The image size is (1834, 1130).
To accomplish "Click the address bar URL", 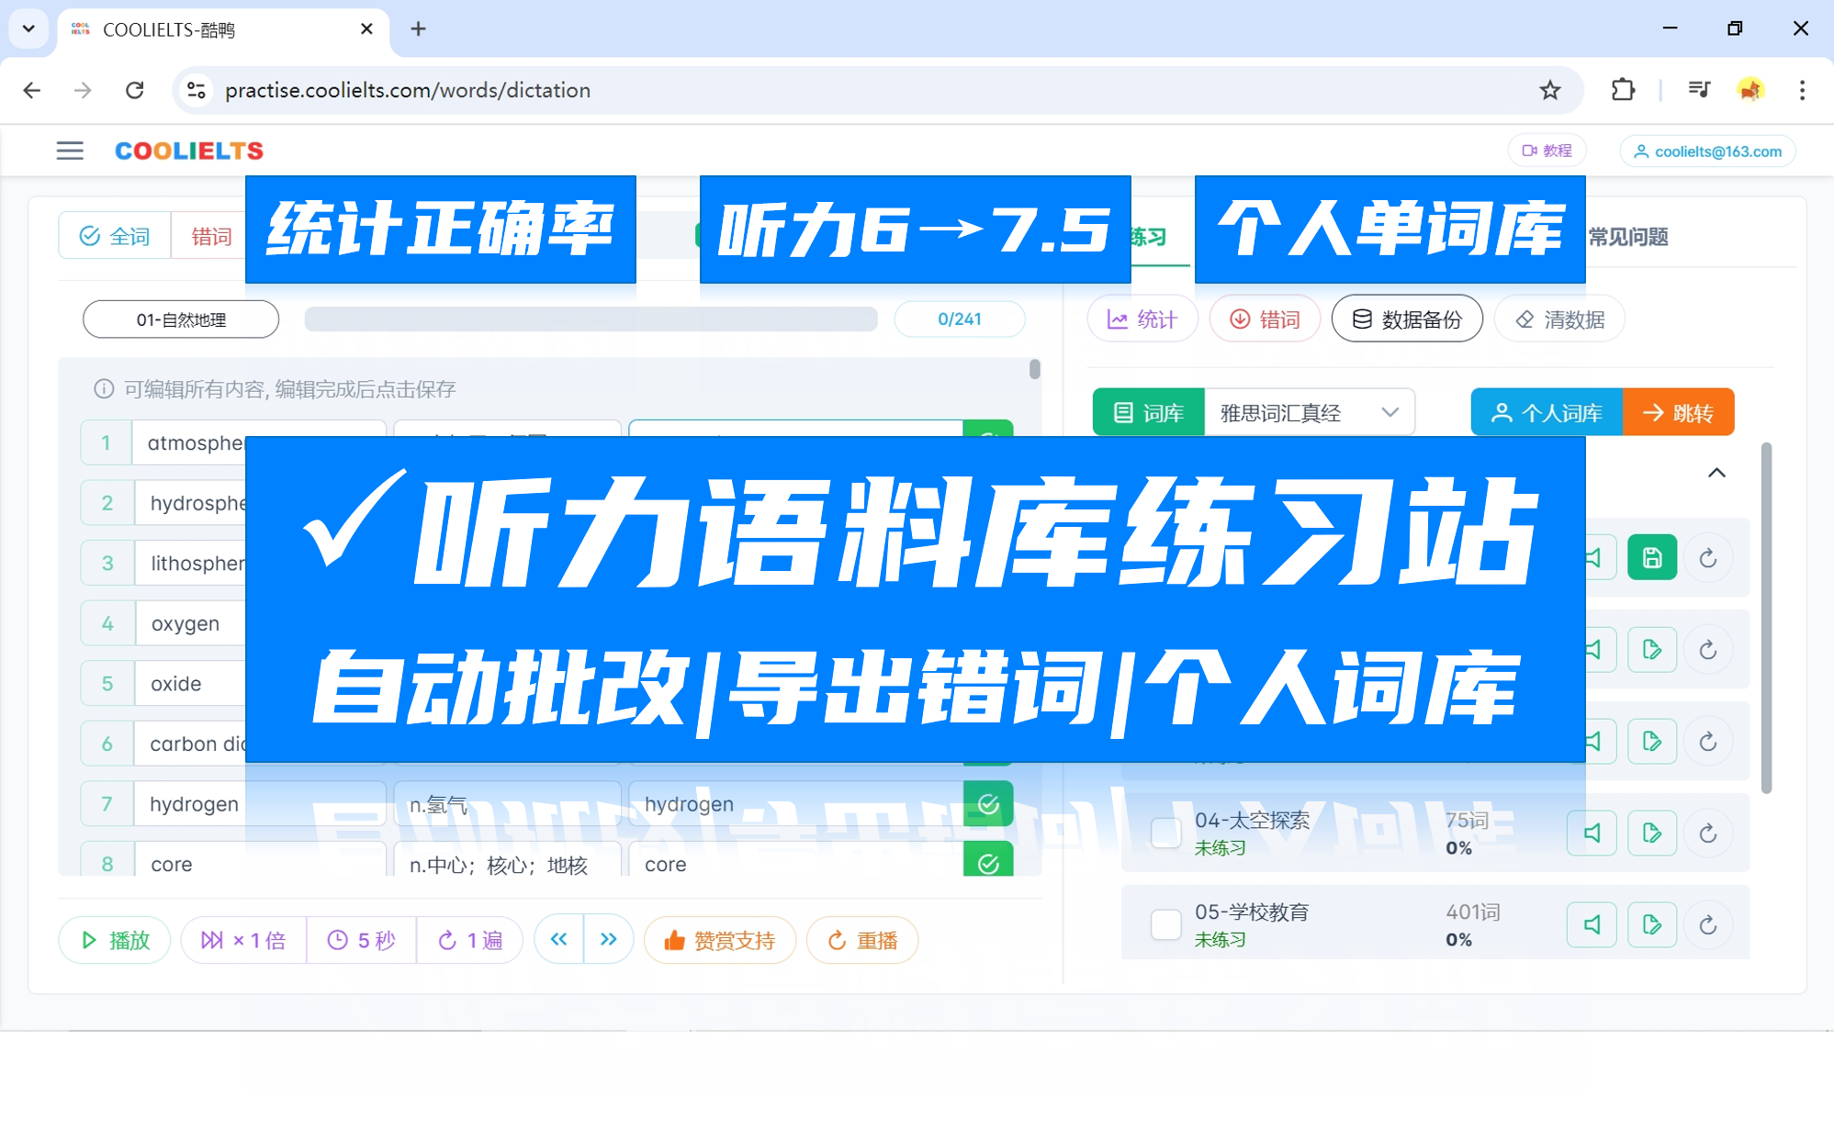I will point(408,90).
